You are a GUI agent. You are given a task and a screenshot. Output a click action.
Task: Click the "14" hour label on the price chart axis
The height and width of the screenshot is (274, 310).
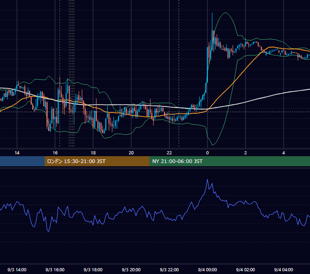(17, 153)
